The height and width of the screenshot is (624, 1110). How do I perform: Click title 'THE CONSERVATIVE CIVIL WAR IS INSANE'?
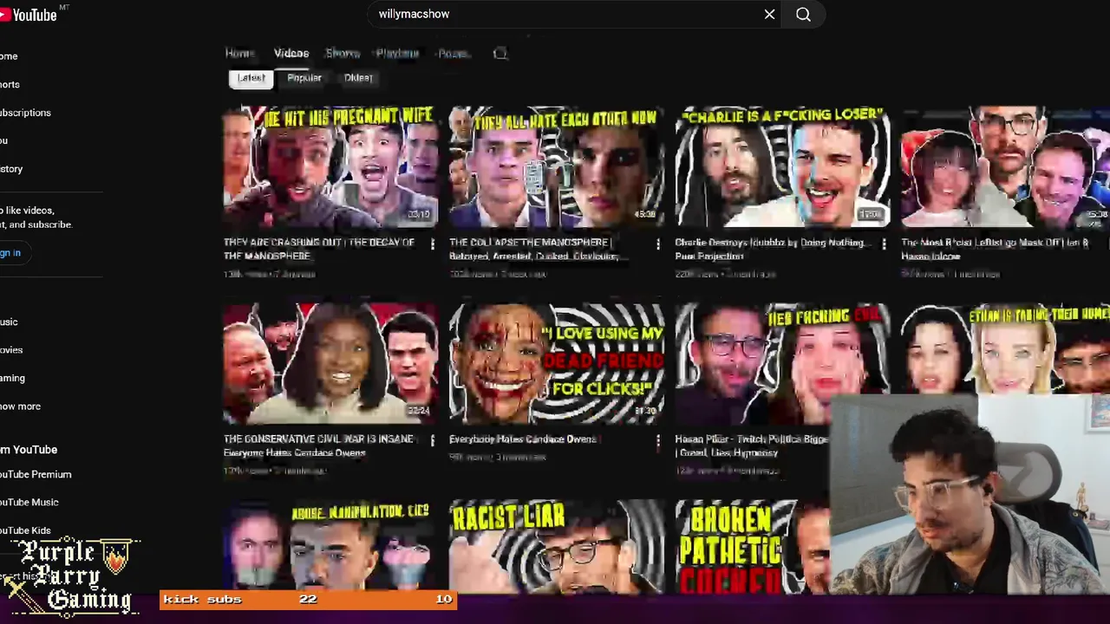pyautogui.click(x=318, y=445)
